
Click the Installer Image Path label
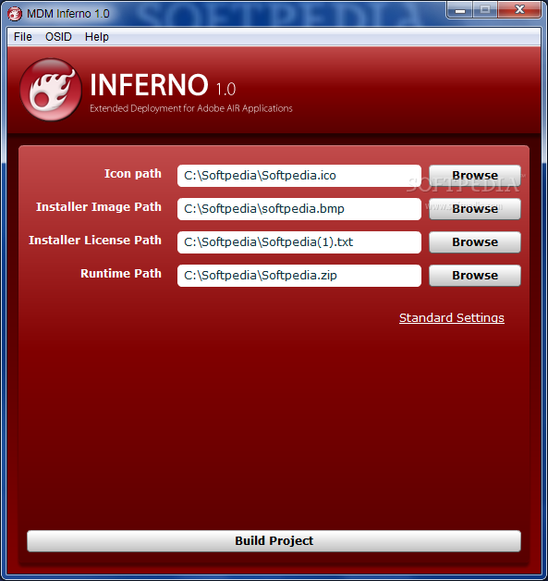tap(99, 206)
